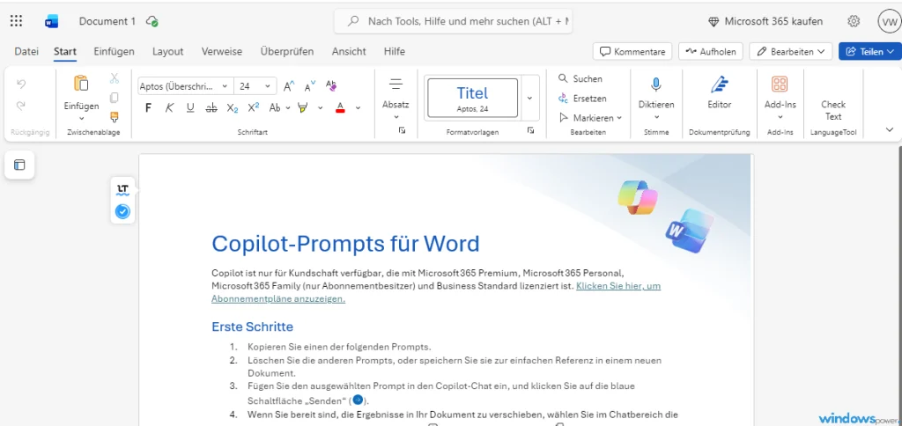Viewport: 902px width, 426px height.
Task: Open the VW account avatar
Action: tap(889, 21)
